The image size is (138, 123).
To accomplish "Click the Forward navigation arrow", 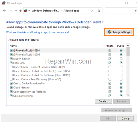I will click(x=11, y=11).
